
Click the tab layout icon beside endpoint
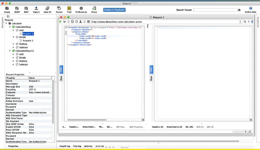pos(245,22)
